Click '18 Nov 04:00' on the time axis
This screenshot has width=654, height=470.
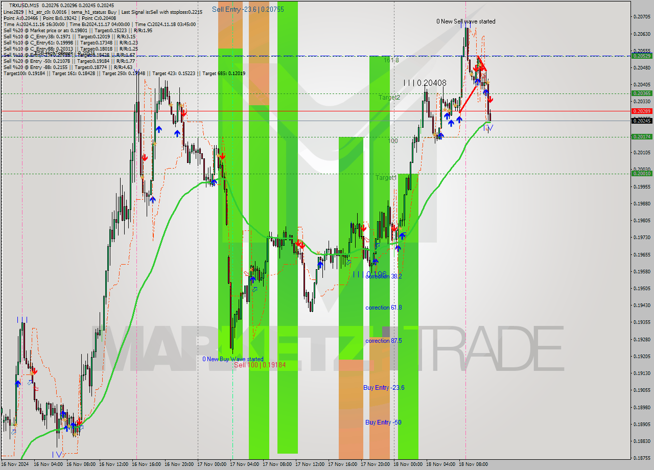pos(441,464)
